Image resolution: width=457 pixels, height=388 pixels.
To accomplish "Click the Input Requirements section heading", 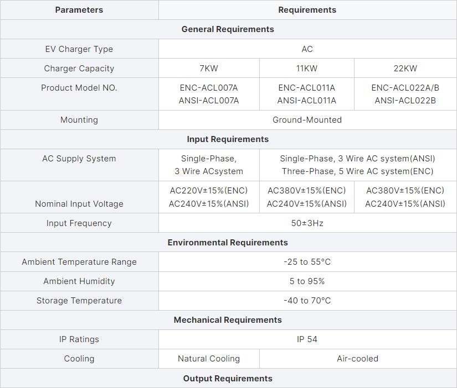I will (228, 139).
